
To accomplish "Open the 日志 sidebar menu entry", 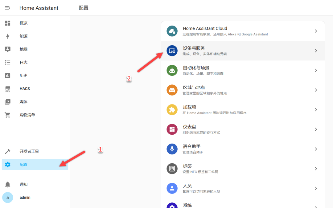I will pos(23,62).
